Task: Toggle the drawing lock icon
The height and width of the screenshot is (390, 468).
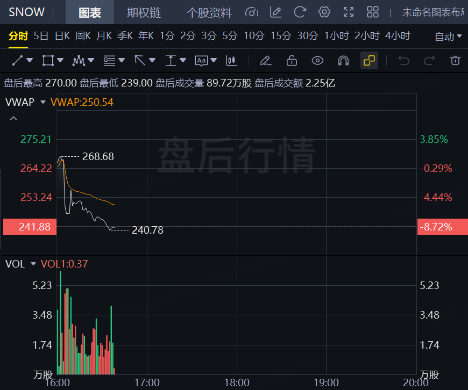Action: coord(292,61)
